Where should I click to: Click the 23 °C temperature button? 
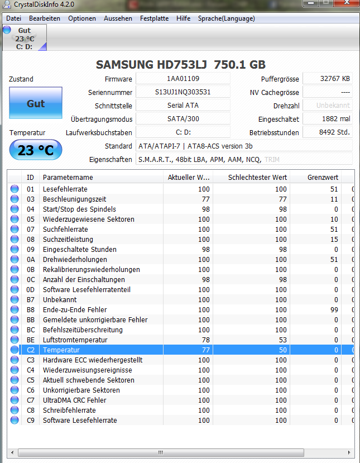36,150
